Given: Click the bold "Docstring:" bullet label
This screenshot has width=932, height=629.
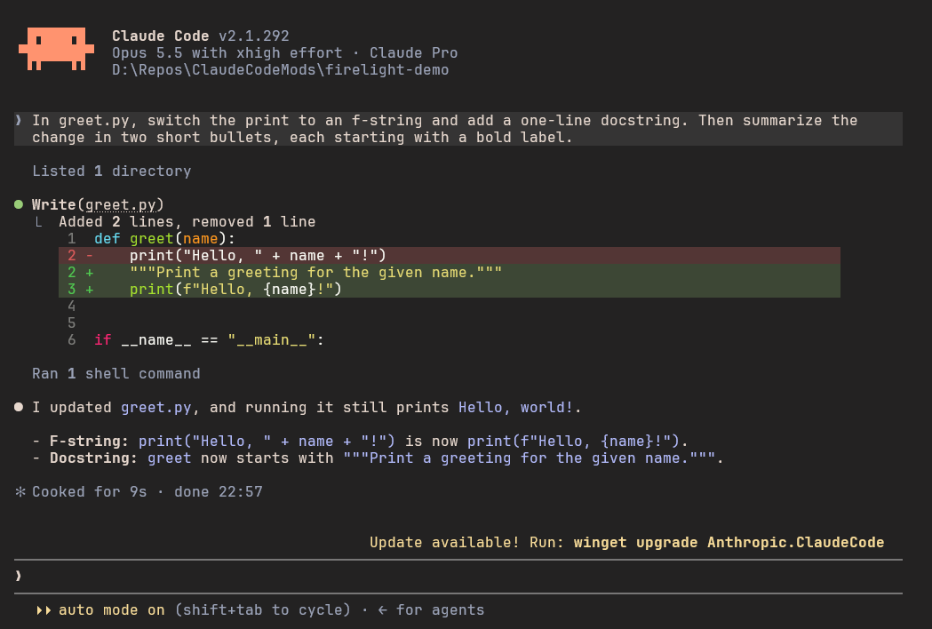Looking at the screenshot, I should [94, 458].
